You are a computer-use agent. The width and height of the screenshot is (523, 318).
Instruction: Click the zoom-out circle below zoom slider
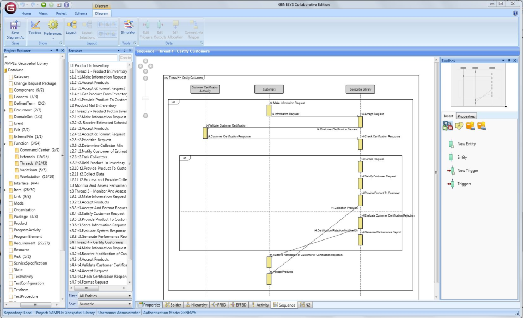pyautogui.click(x=145, y=116)
